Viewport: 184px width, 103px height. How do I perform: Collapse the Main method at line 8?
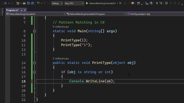(x=34, y=31)
